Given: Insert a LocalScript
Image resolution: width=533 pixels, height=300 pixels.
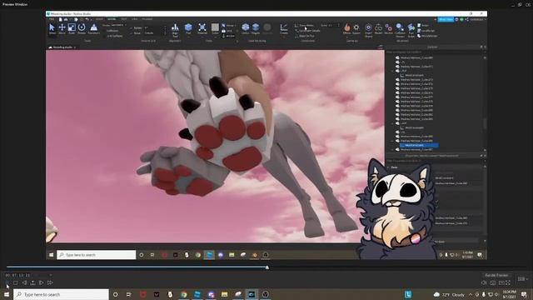Looking at the screenshot, I should tap(426, 31).
